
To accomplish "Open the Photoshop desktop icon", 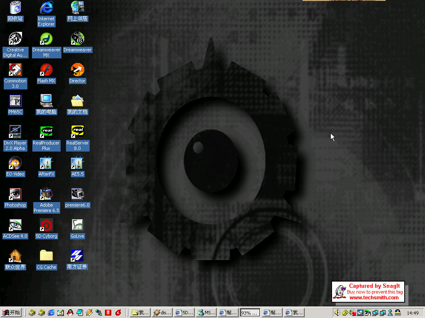I will (x=15, y=194).
